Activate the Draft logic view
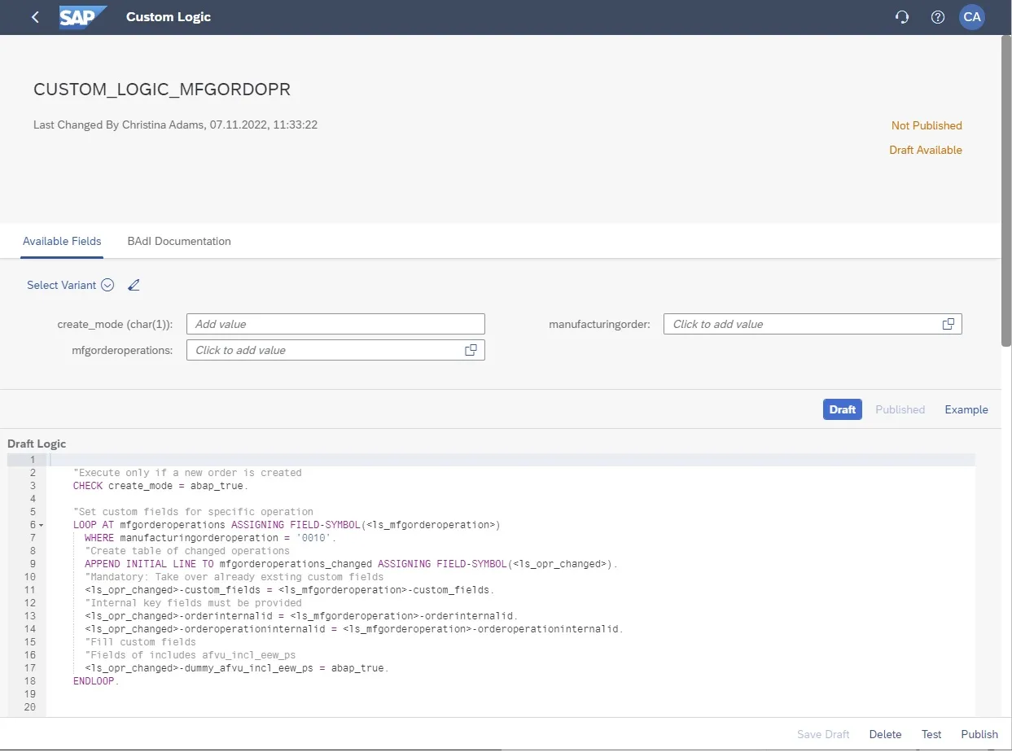Viewport: 1012px width, 752px height. (842, 409)
